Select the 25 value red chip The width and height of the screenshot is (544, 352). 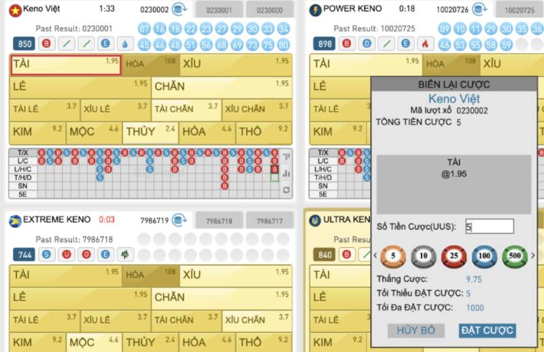click(x=454, y=256)
